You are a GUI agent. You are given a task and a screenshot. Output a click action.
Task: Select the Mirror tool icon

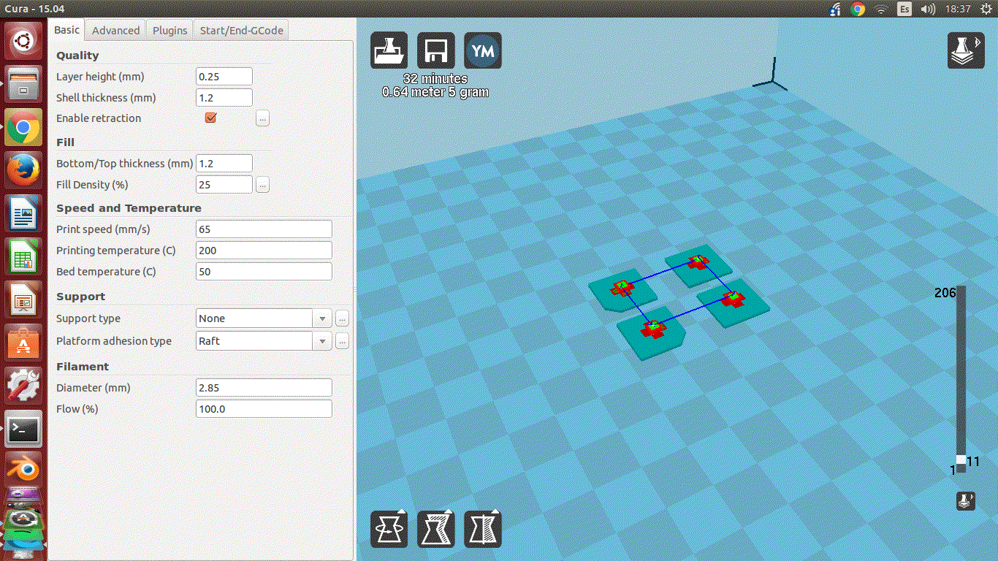coord(483,528)
